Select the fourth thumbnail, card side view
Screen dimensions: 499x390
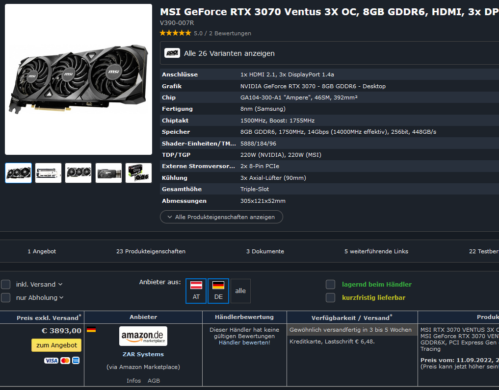[108, 173]
